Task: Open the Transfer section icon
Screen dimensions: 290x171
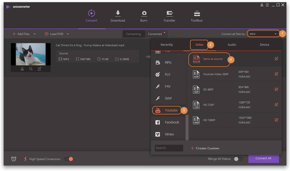Action: (170, 13)
